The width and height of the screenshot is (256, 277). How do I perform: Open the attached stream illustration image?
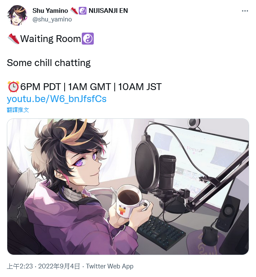pos(128,187)
